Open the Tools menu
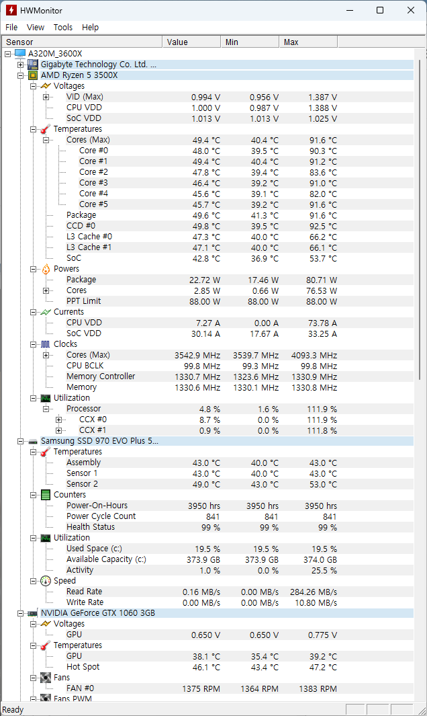427x716 pixels. [63, 28]
